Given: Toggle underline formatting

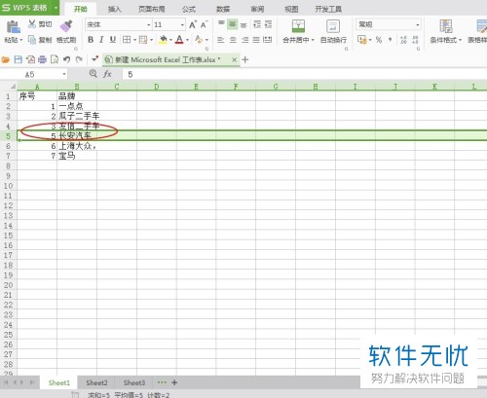Looking at the screenshot, I should pos(113,40).
